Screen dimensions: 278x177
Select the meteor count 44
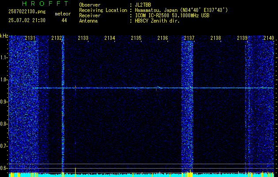[64, 20]
